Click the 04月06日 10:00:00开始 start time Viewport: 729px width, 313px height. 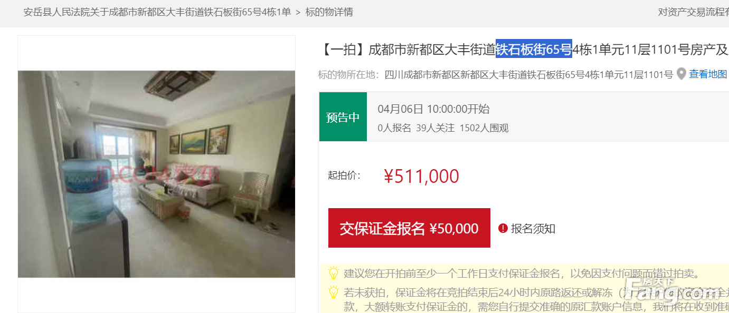pyautogui.click(x=433, y=109)
